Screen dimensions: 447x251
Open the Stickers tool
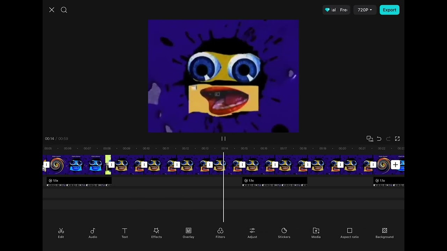tap(284, 233)
